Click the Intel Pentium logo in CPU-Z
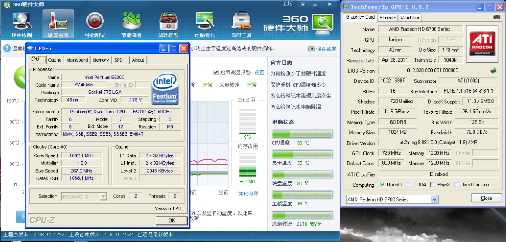This screenshot has width=506, height=242. tap(165, 89)
